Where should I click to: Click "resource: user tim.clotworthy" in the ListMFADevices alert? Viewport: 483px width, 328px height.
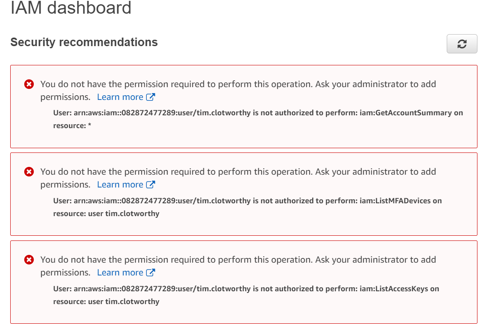tap(106, 214)
